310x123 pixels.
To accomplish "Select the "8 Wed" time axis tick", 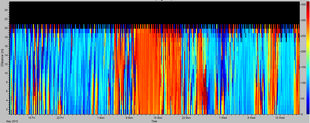I will tap(251, 118).
